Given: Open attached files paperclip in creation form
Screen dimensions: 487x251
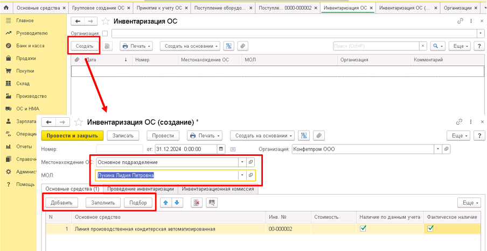Looking at the screenshot, I should 319,135.
